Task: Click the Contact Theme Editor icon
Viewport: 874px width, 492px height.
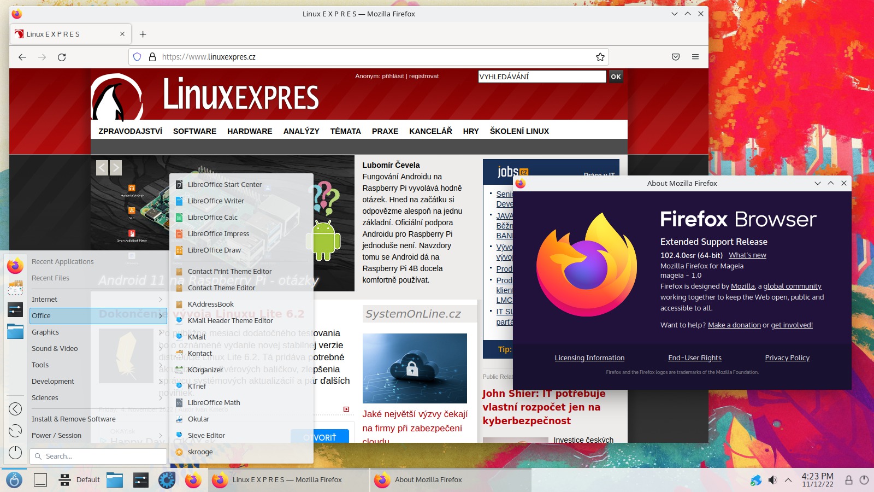Action: pos(179,288)
